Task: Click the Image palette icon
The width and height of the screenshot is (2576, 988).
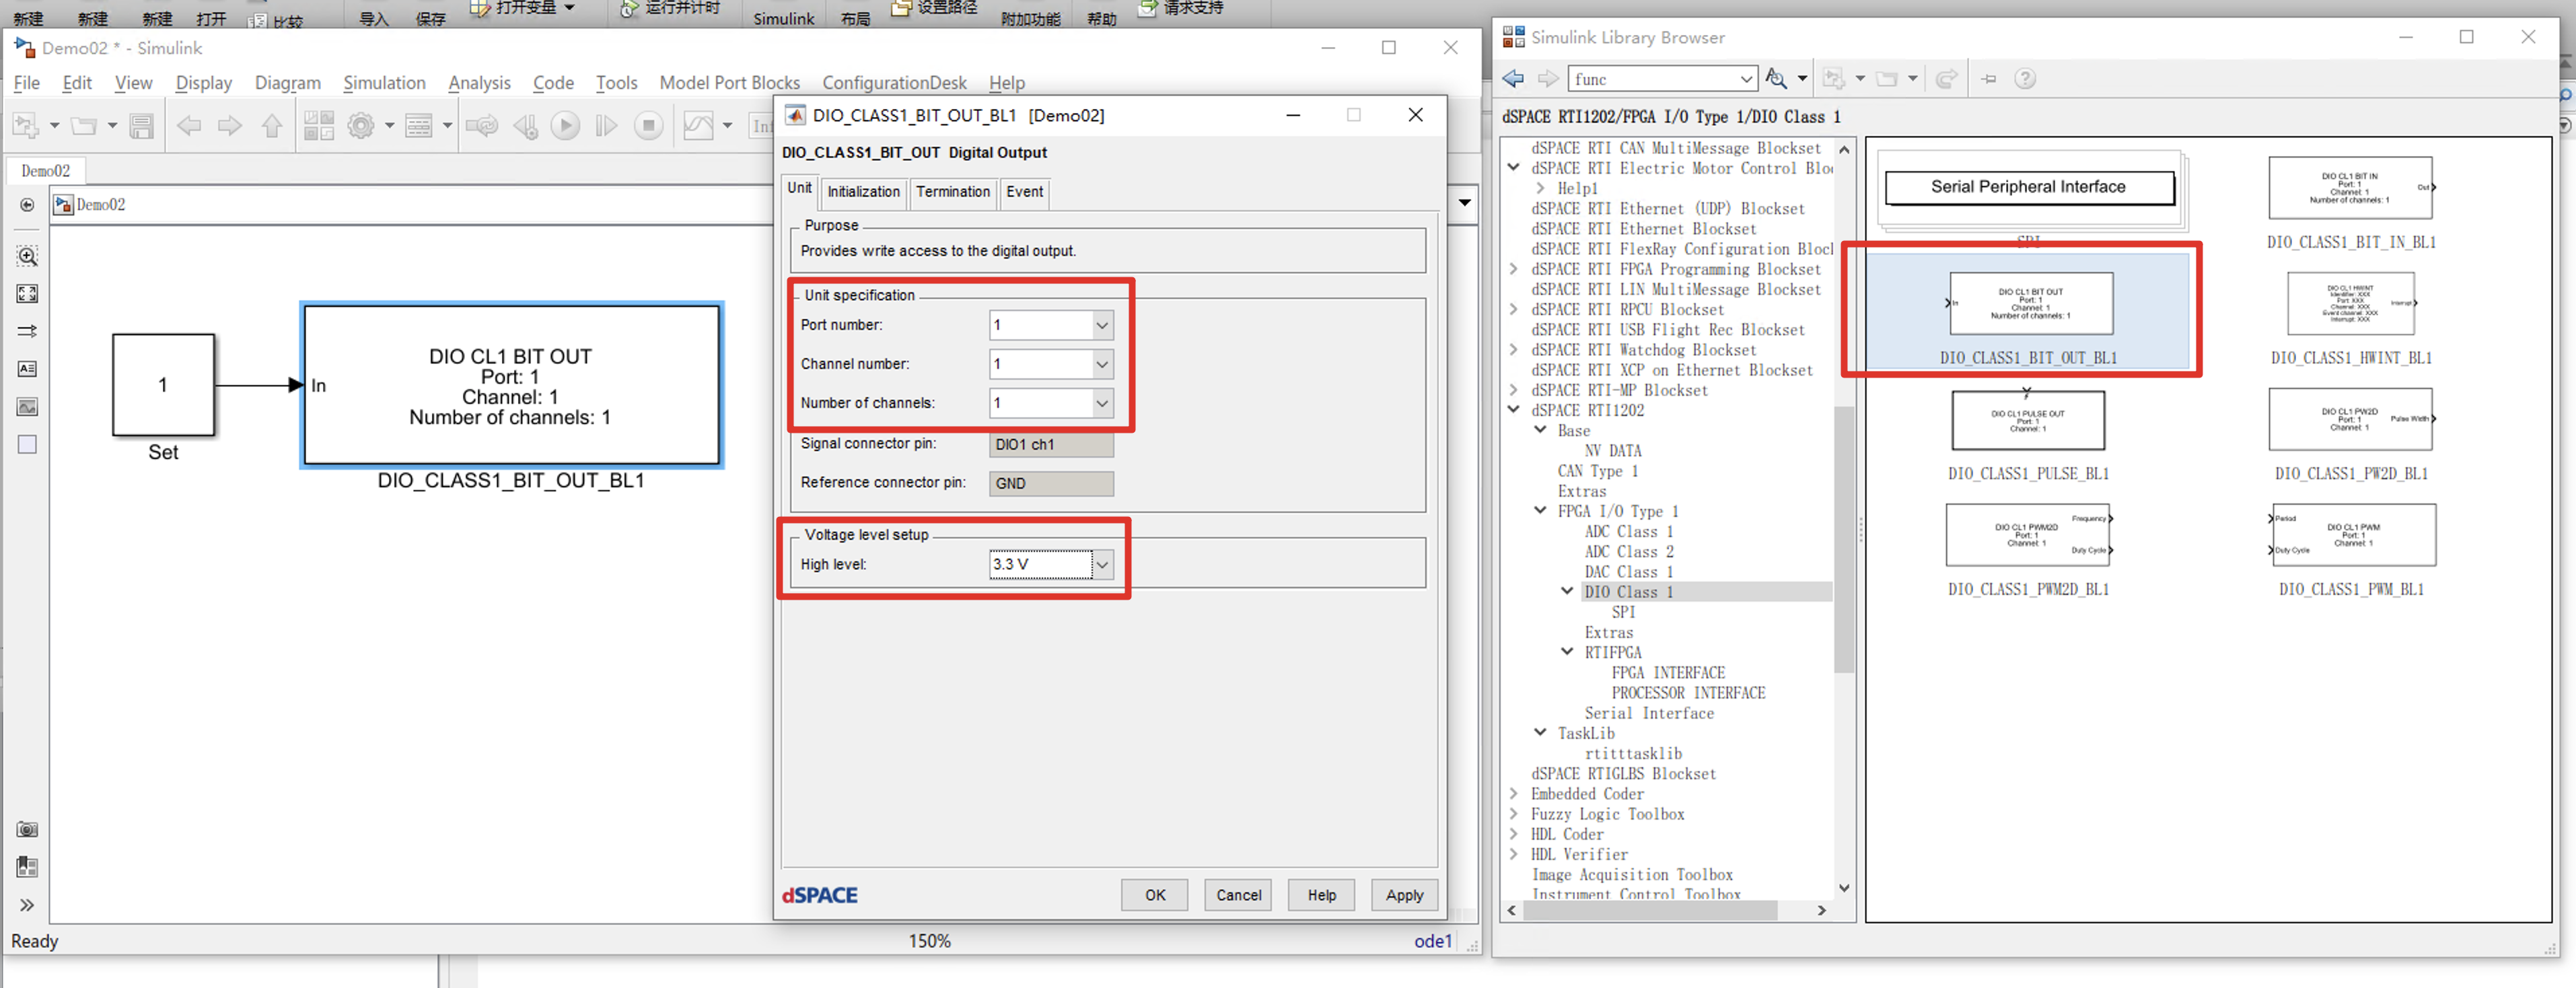Action: coord(27,407)
